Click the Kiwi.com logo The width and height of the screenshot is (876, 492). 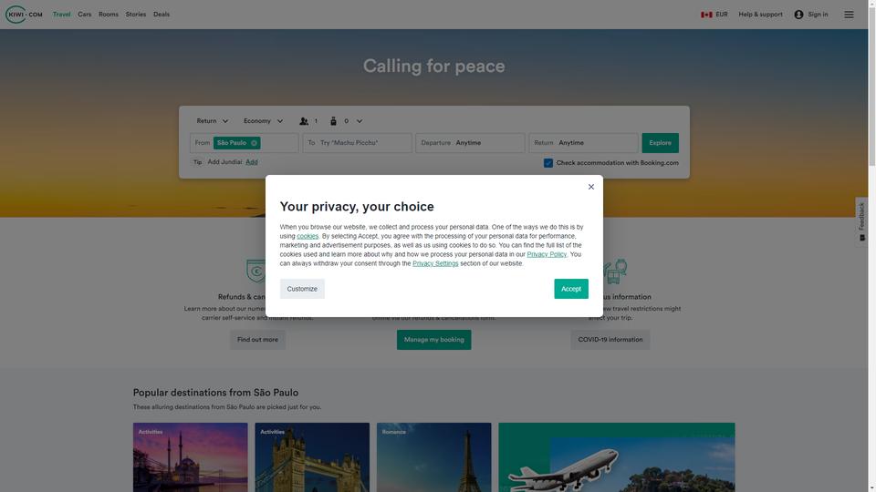[x=24, y=15]
